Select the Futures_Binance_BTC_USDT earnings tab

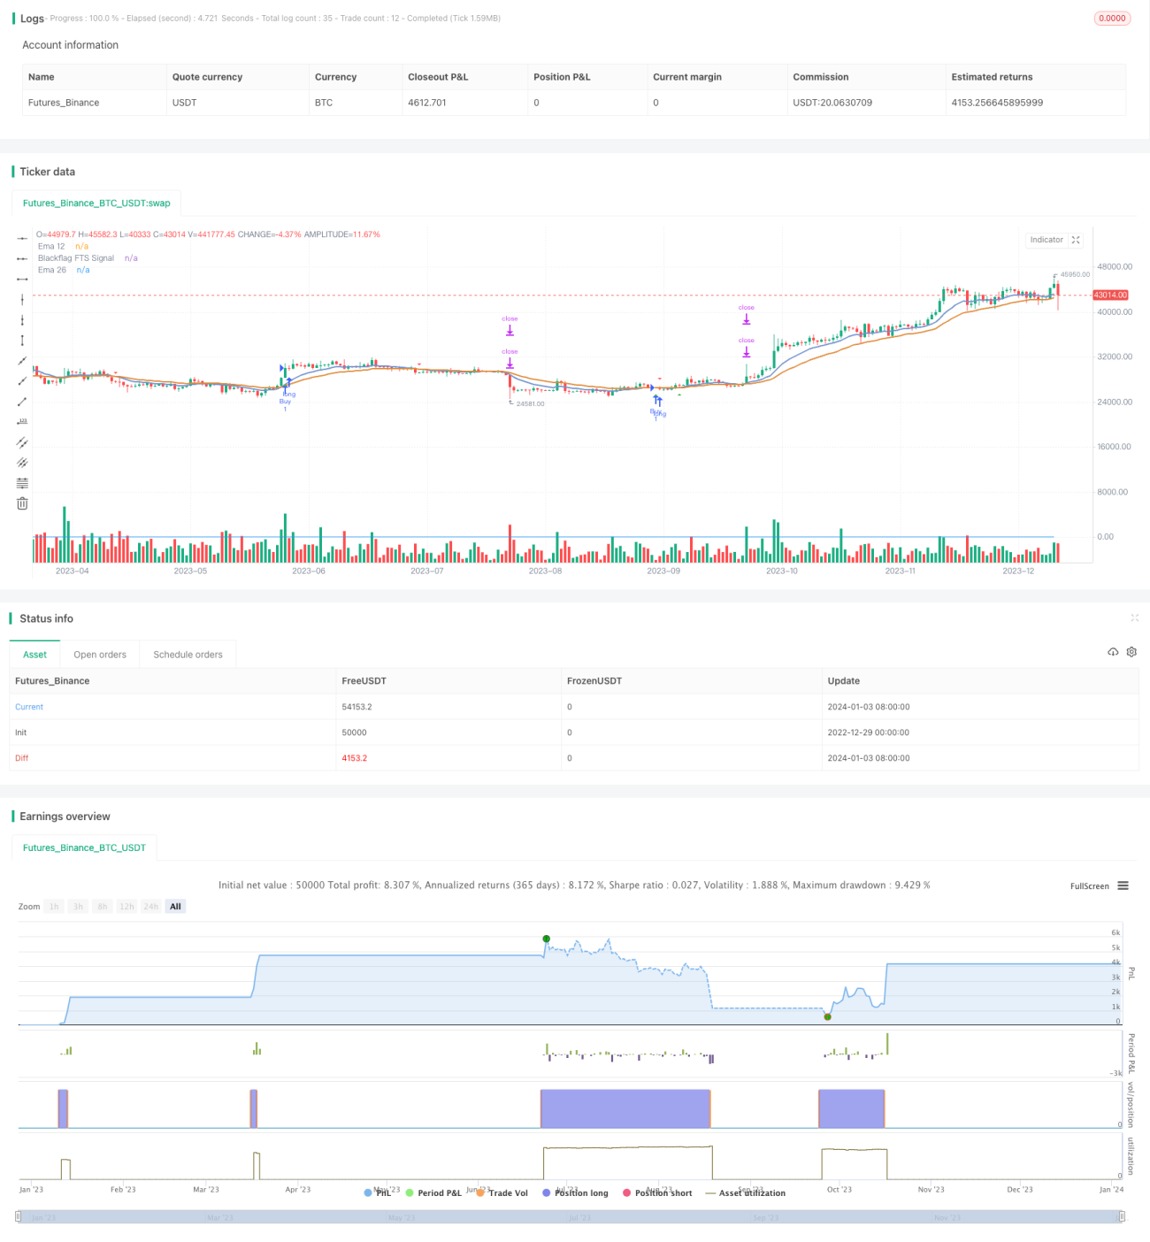84,847
